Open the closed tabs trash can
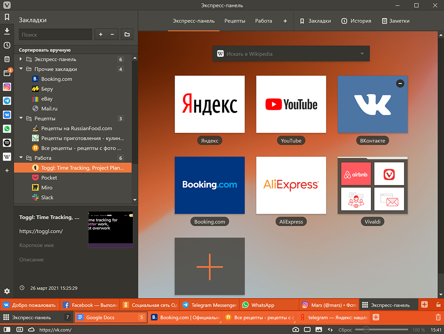 point(438,317)
